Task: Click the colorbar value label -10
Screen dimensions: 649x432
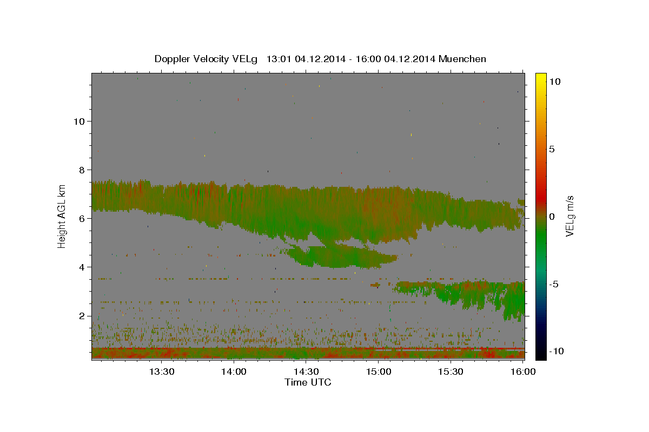Action: [556, 351]
